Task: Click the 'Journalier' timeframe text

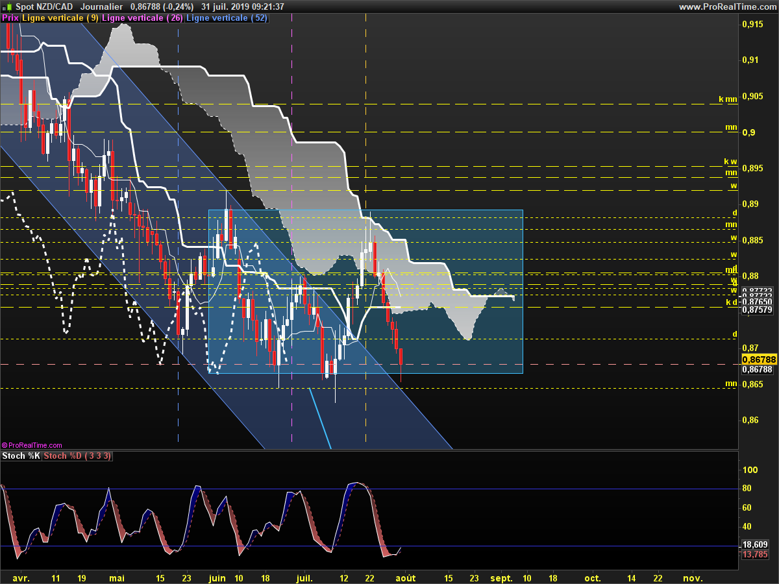Action: click(x=101, y=6)
